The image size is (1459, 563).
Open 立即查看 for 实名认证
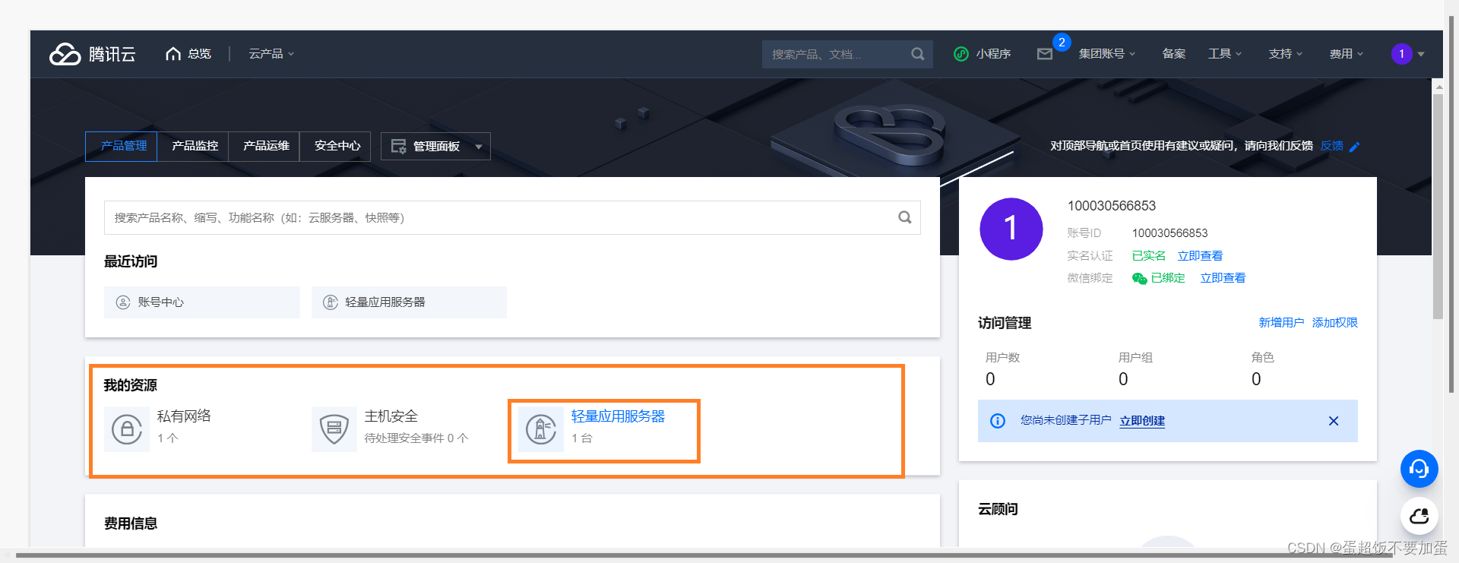click(1200, 256)
